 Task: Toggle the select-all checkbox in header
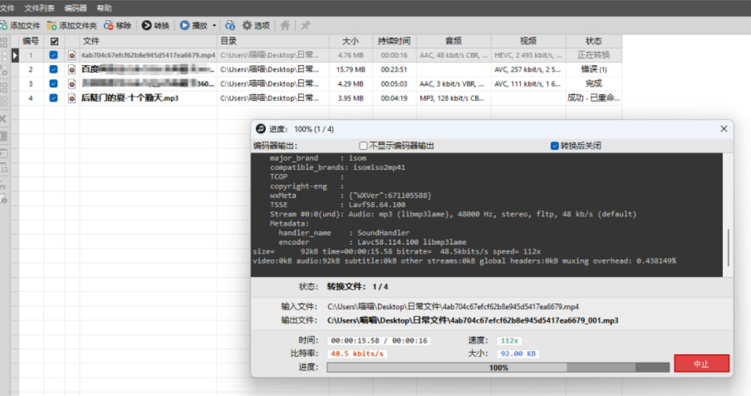pos(54,42)
